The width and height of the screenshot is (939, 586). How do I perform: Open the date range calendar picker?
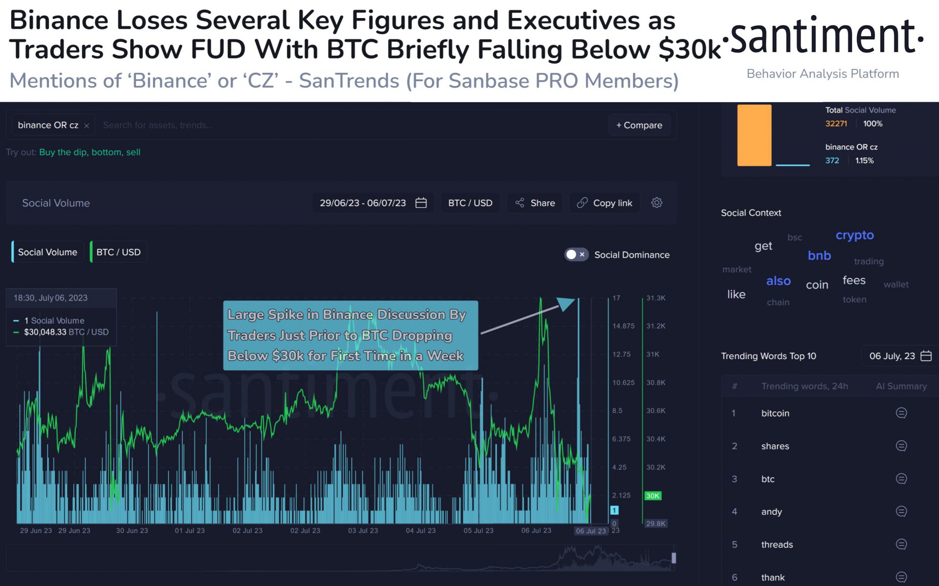coord(421,203)
